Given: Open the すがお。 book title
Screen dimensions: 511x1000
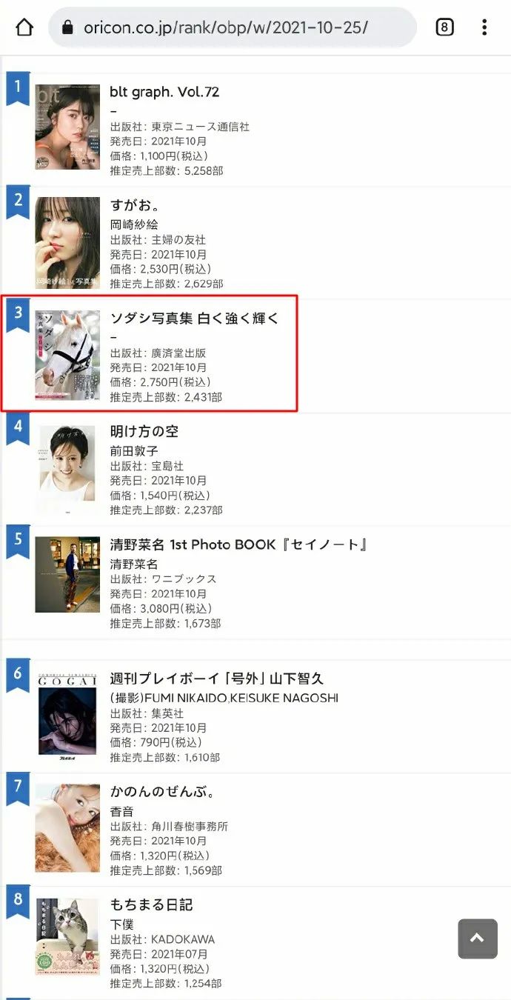Looking at the screenshot, I should pyautogui.click(x=136, y=205).
